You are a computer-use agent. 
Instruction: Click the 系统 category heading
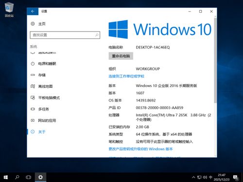coord(34,47)
